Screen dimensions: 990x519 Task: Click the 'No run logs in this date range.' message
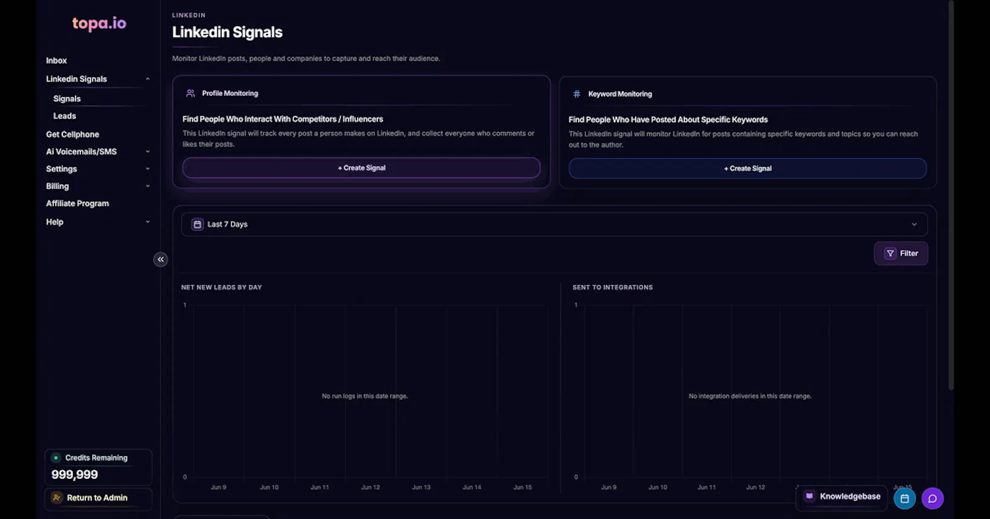click(365, 396)
